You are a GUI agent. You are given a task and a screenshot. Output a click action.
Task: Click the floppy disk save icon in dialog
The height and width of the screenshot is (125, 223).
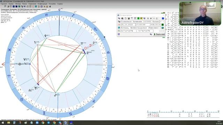click(129, 18)
